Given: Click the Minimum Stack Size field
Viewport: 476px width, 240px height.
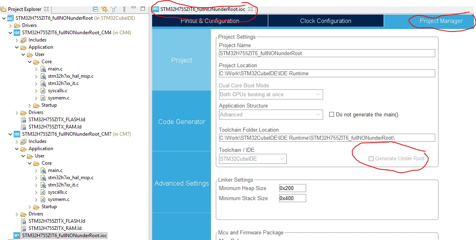Looking at the screenshot, I should 292,199.
